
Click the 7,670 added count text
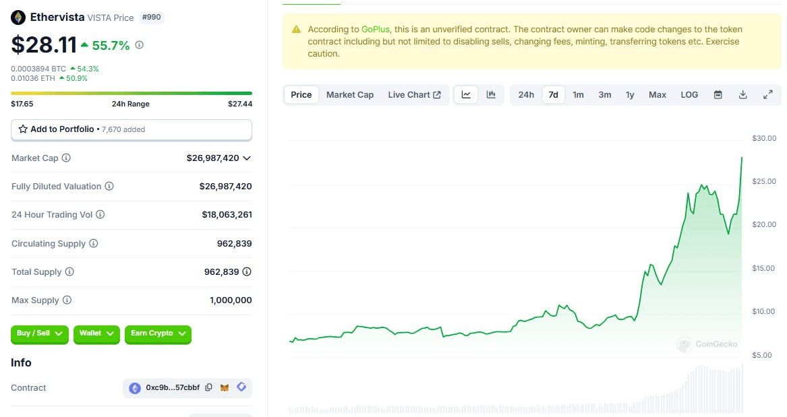(123, 129)
